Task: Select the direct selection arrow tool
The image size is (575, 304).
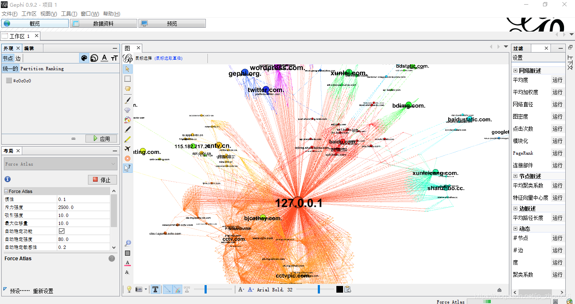Action: pyautogui.click(x=128, y=69)
